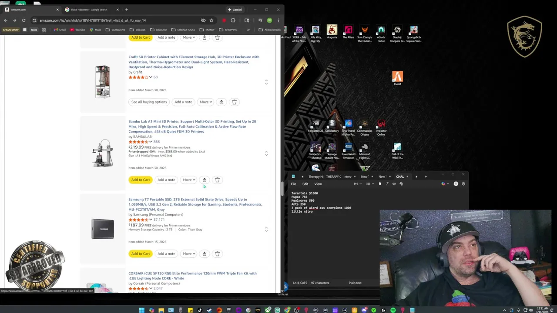Open Notepad File menu
This screenshot has height=313, width=557.
coord(294,184)
